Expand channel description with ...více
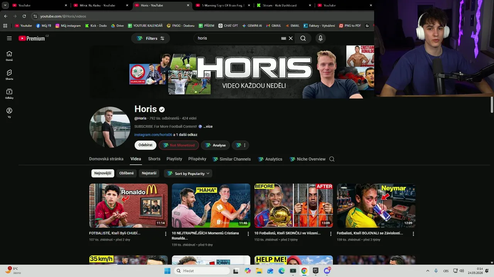Screen dimensions: 494x277 point(208,127)
